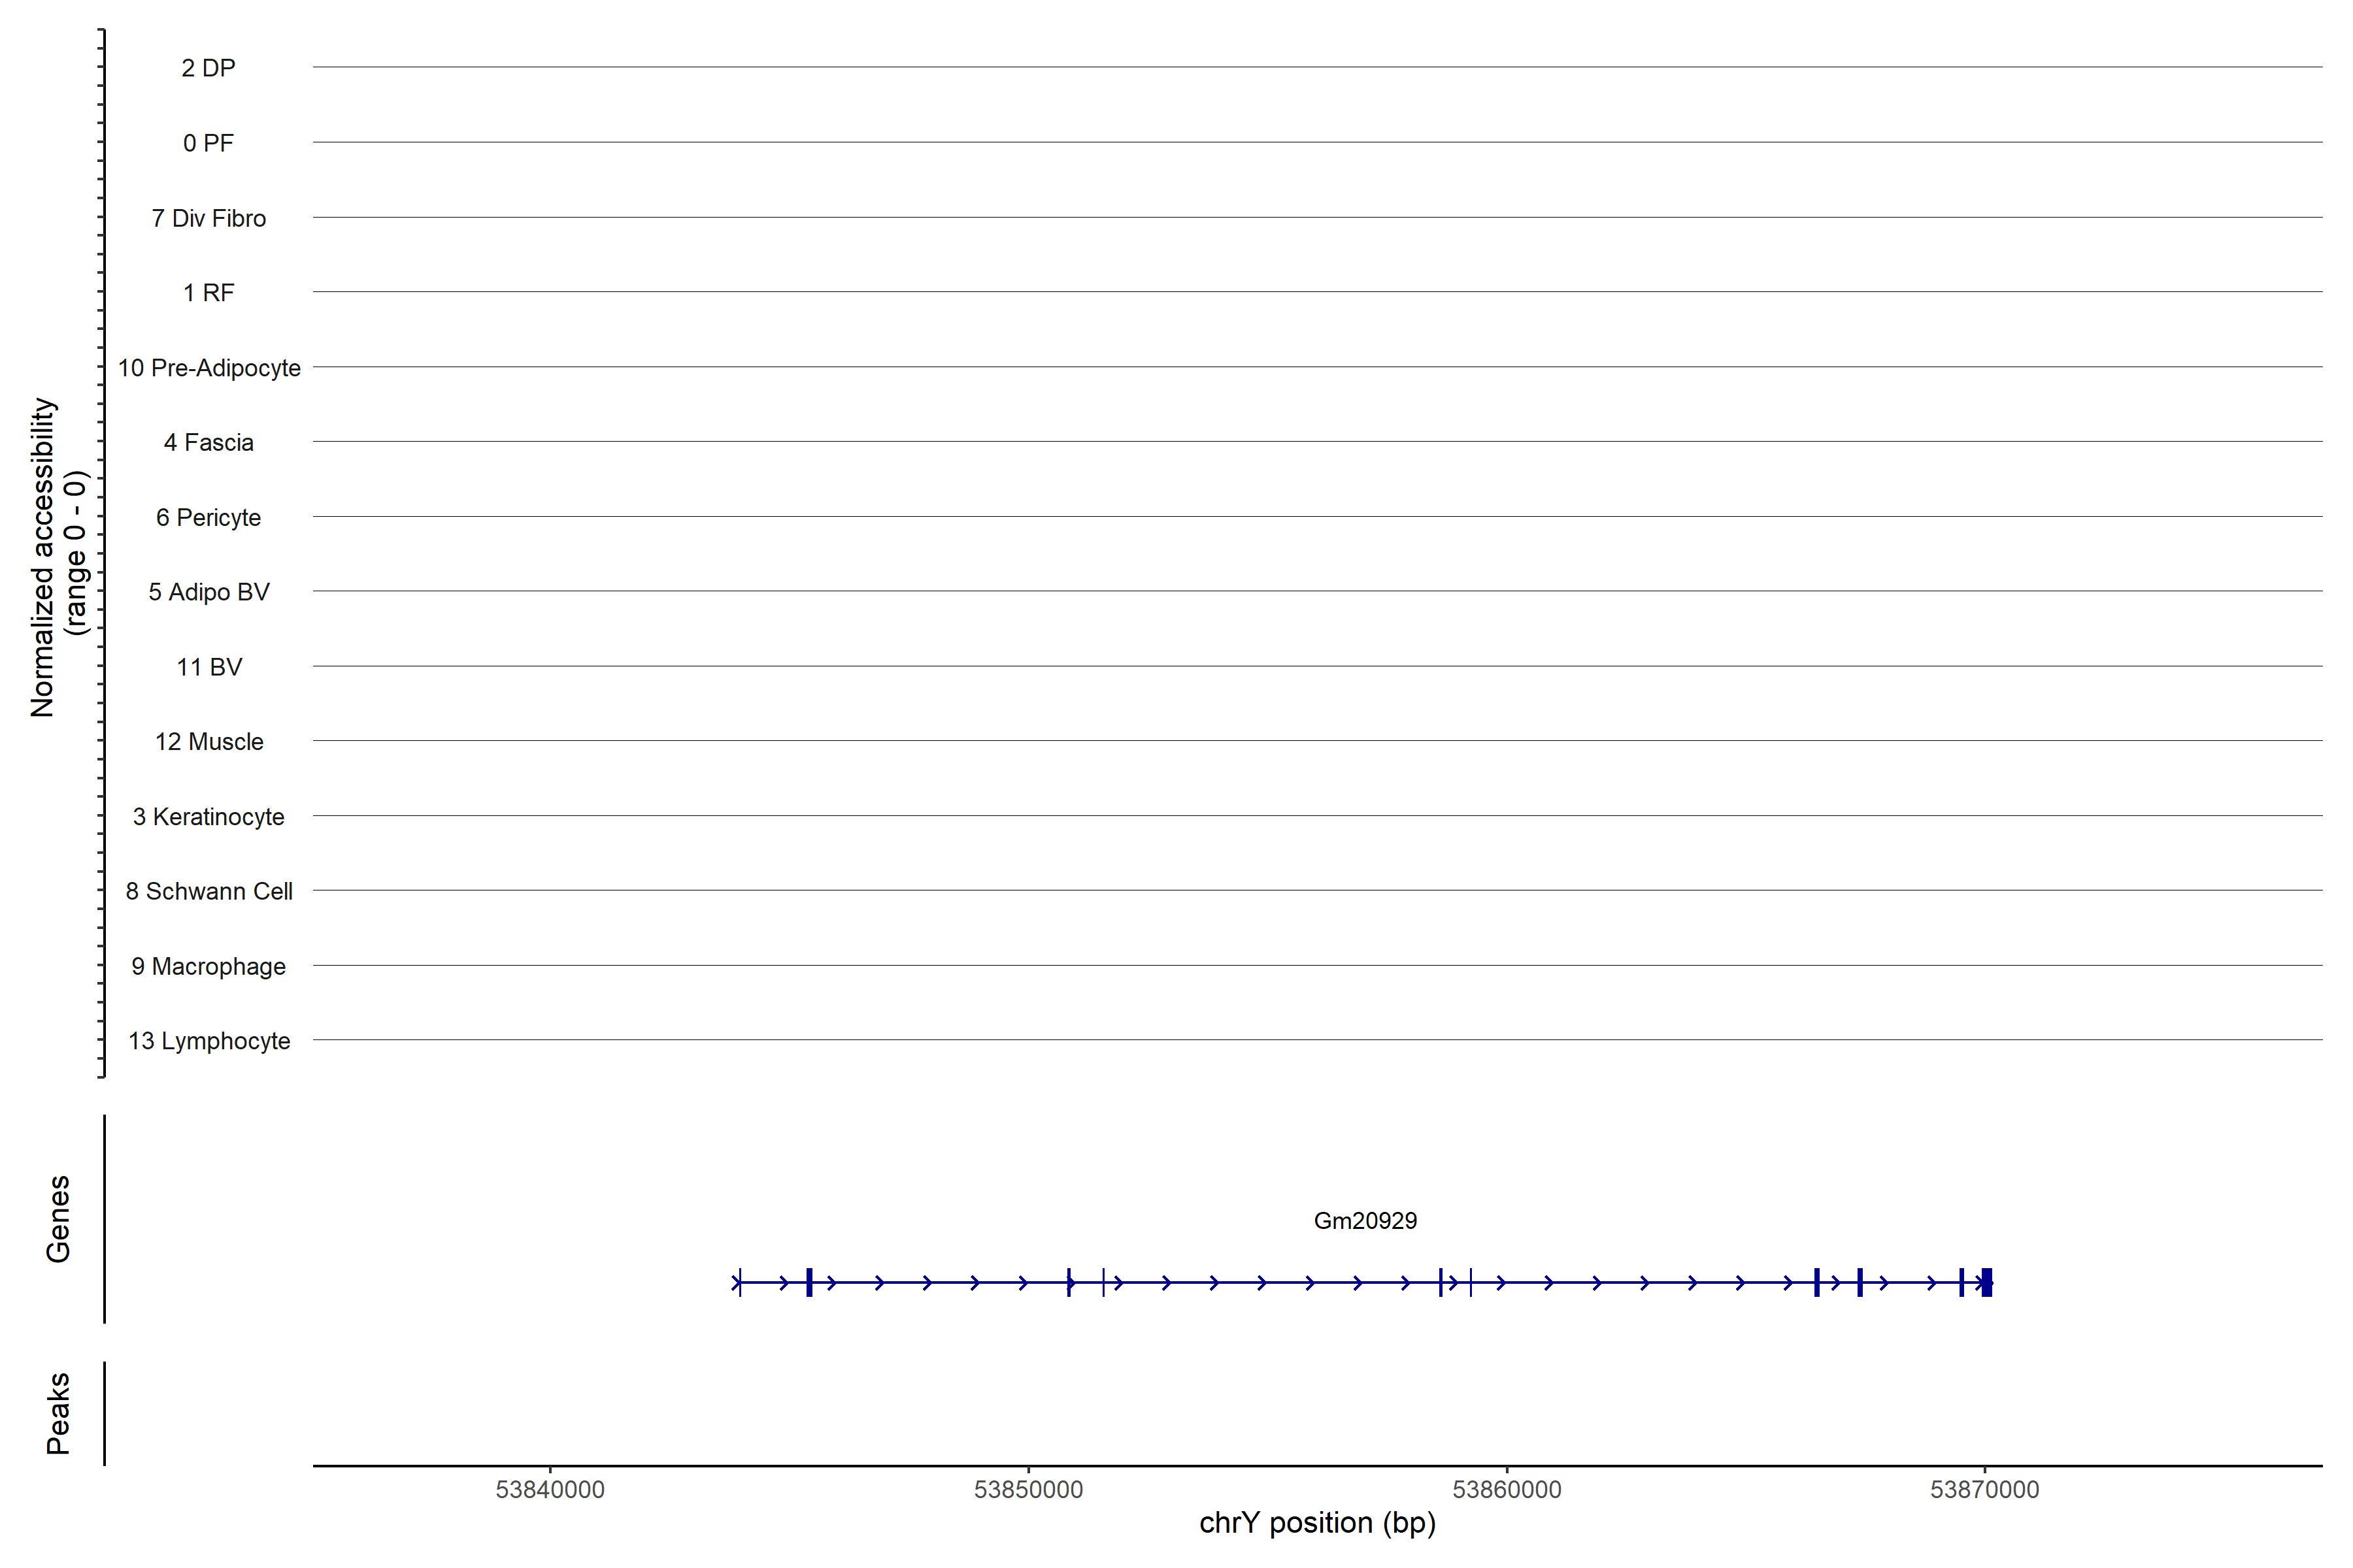
Task: Select the 1 RF track label
Action: coord(208,293)
